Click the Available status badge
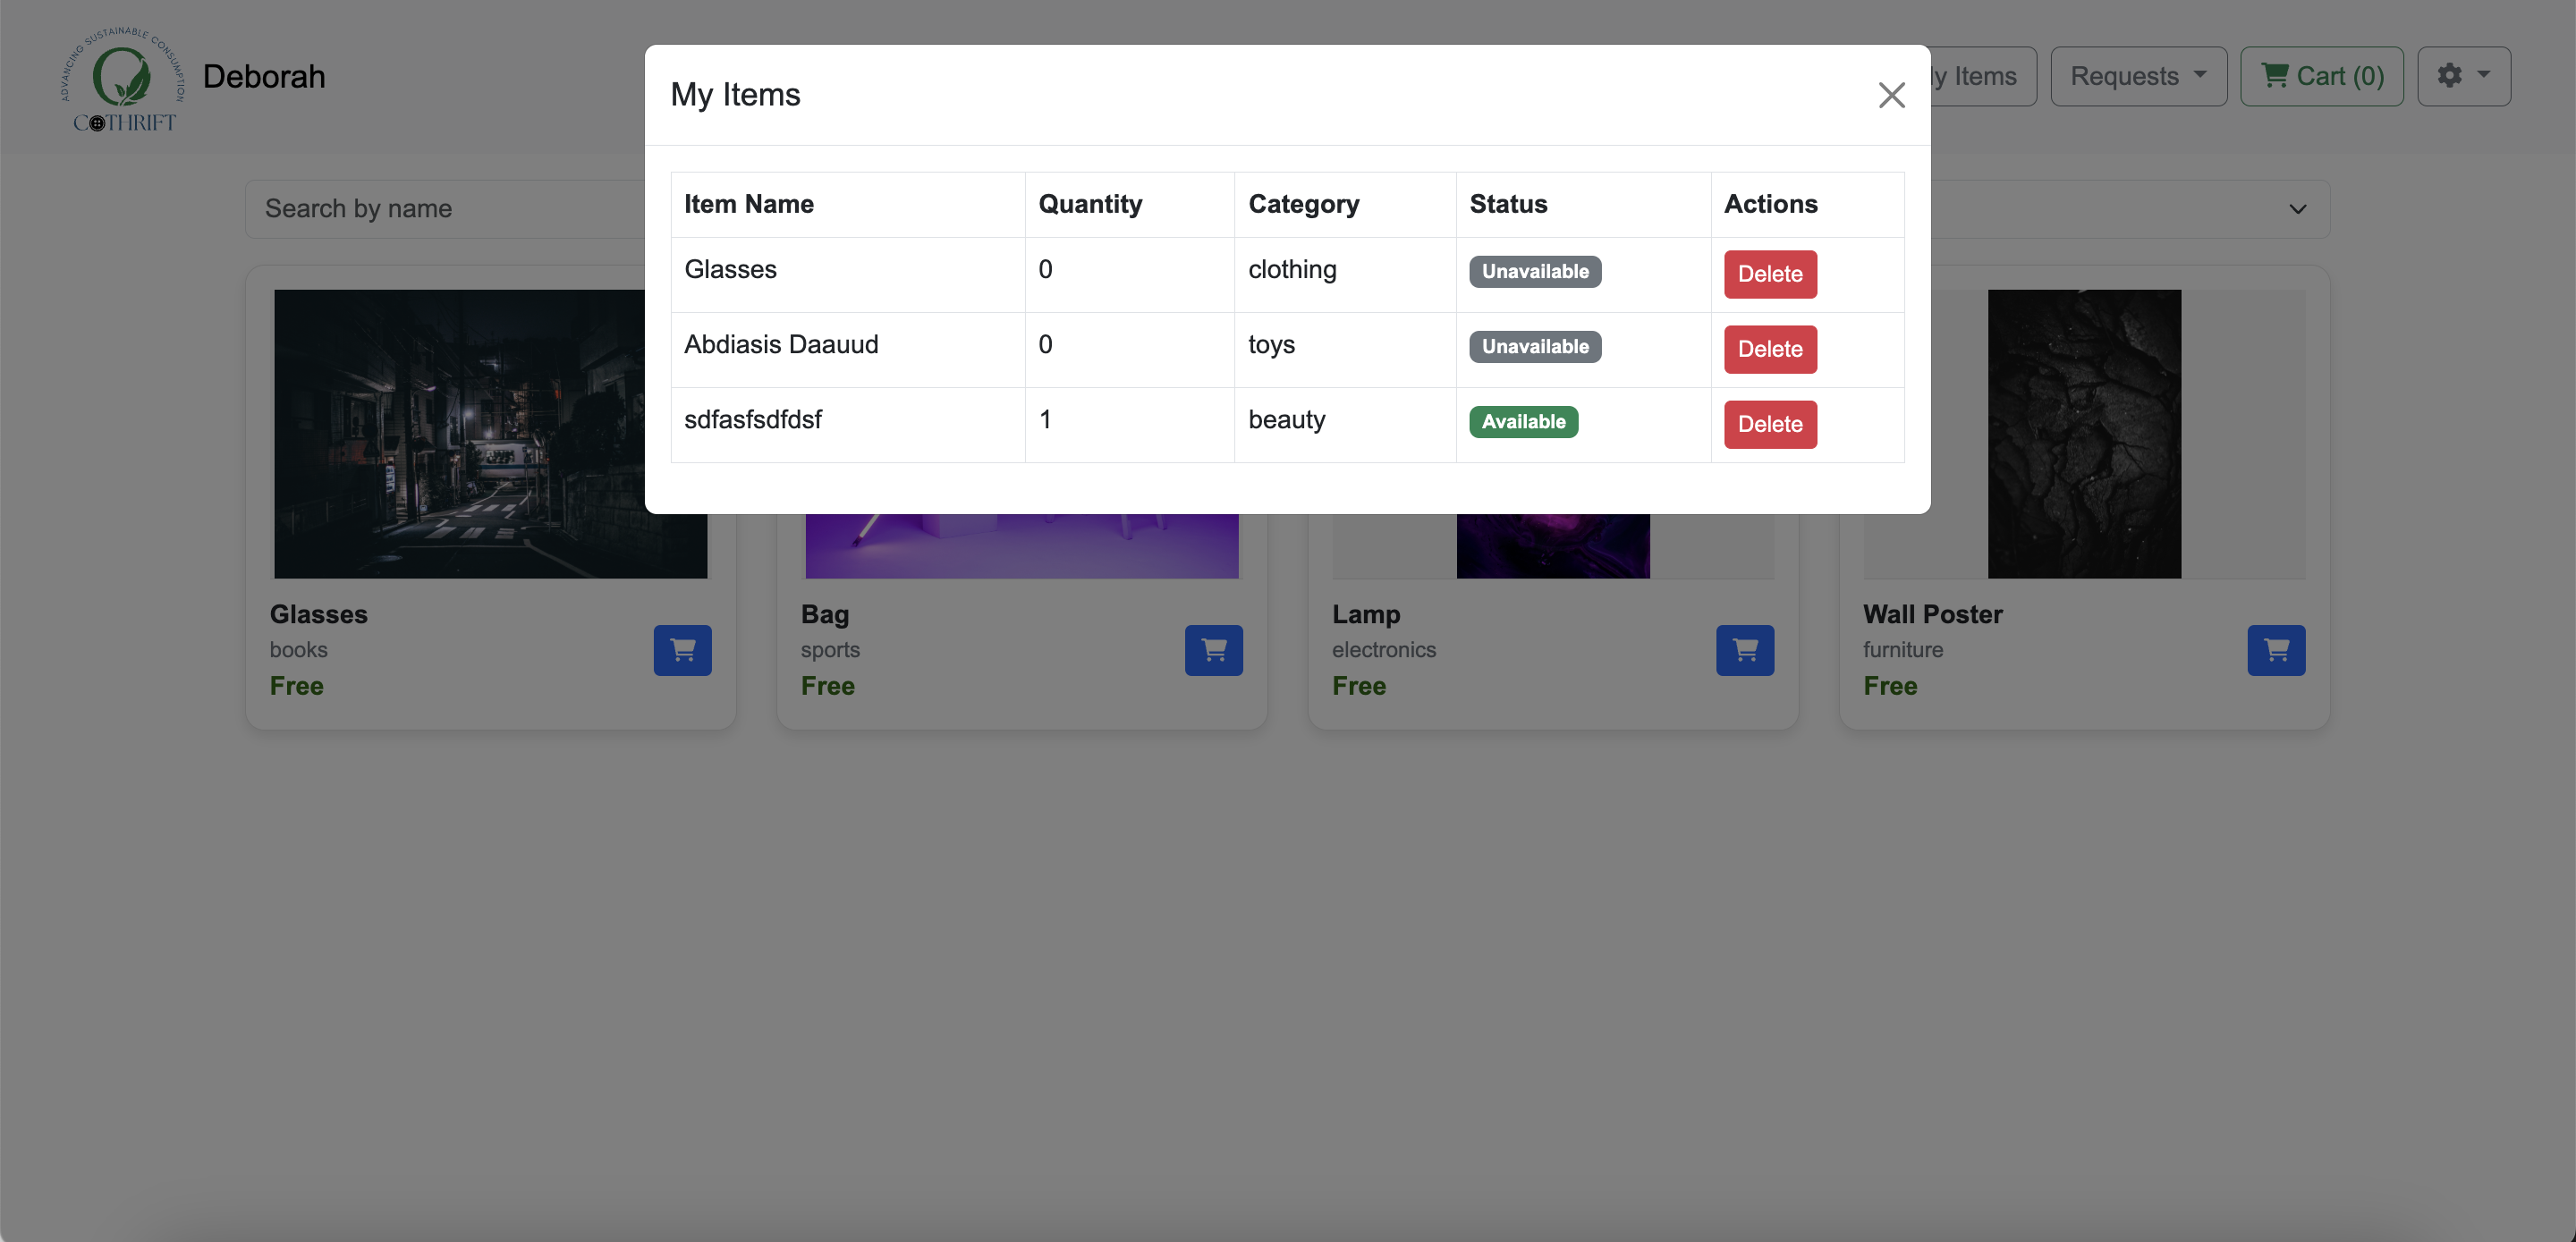The image size is (2576, 1242). coord(1522,422)
